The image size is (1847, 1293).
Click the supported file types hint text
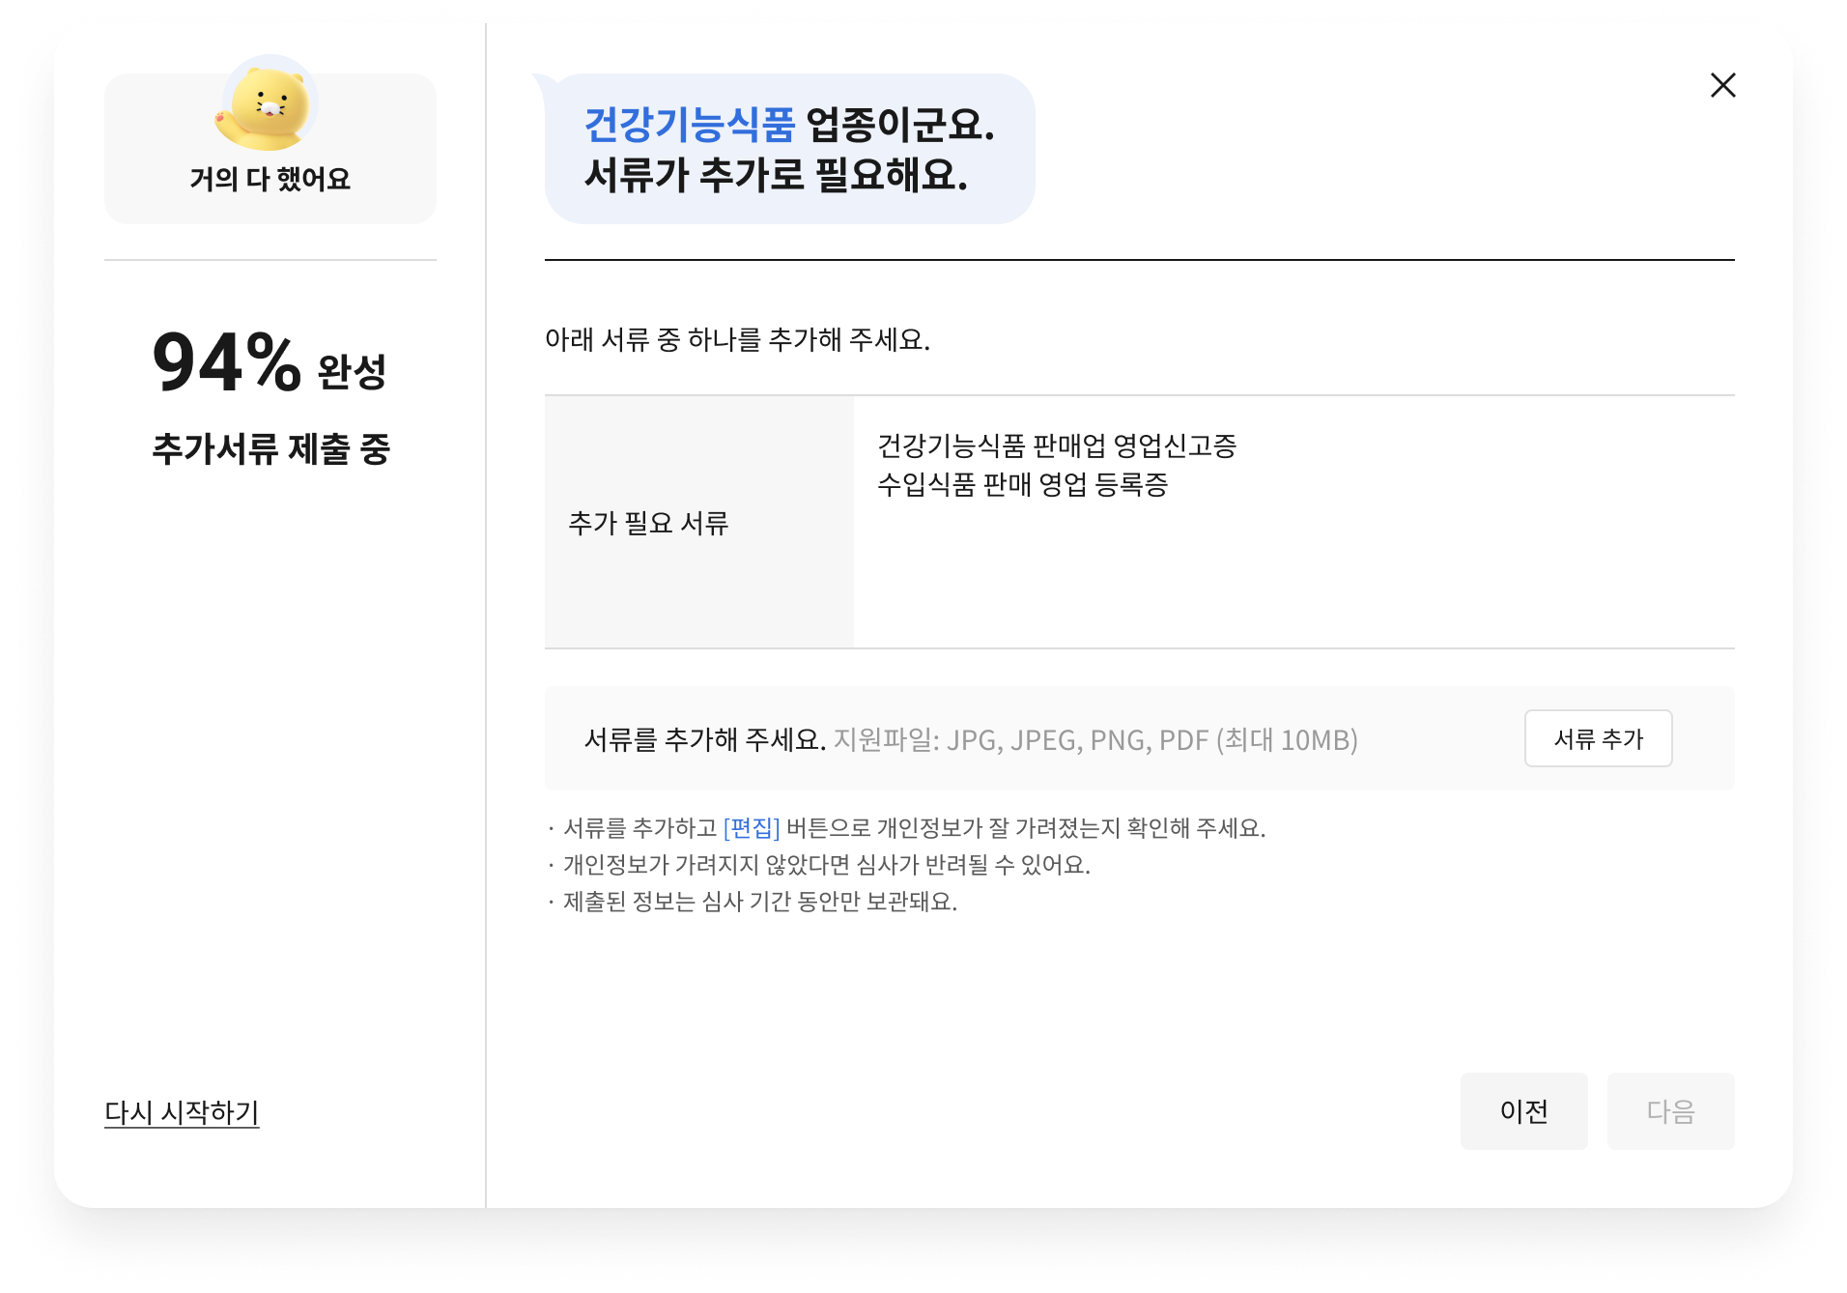tap(1095, 739)
